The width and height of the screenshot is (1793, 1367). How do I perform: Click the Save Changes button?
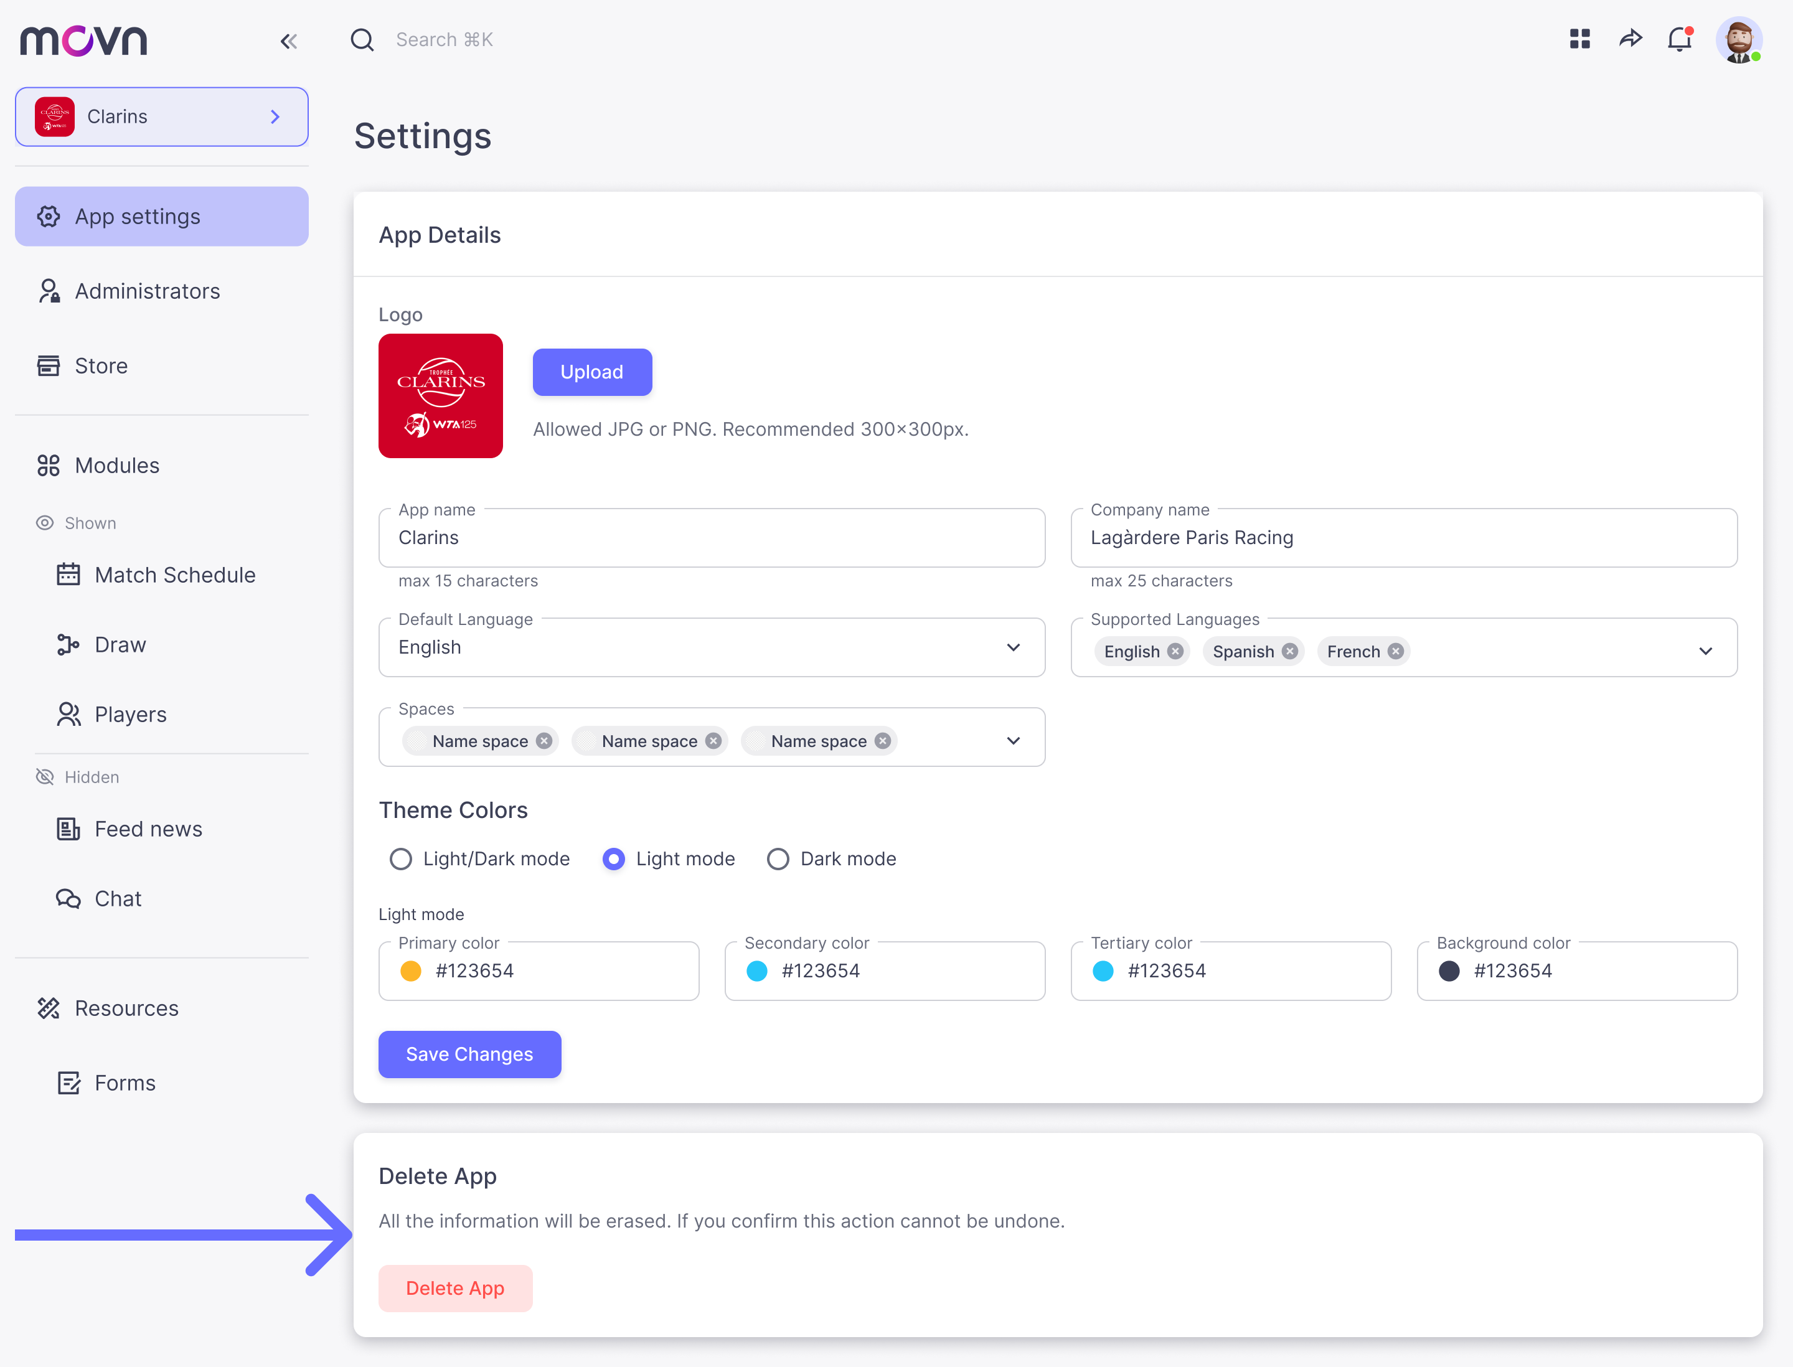pyautogui.click(x=469, y=1055)
